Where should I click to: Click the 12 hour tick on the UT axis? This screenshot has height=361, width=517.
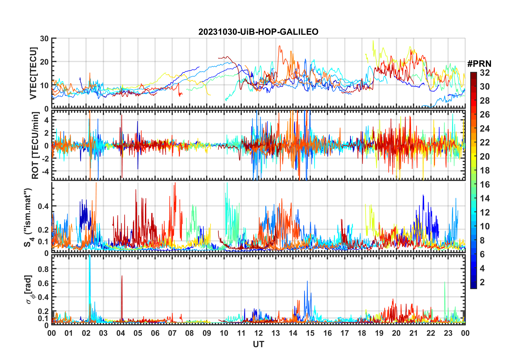click(x=258, y=333)
